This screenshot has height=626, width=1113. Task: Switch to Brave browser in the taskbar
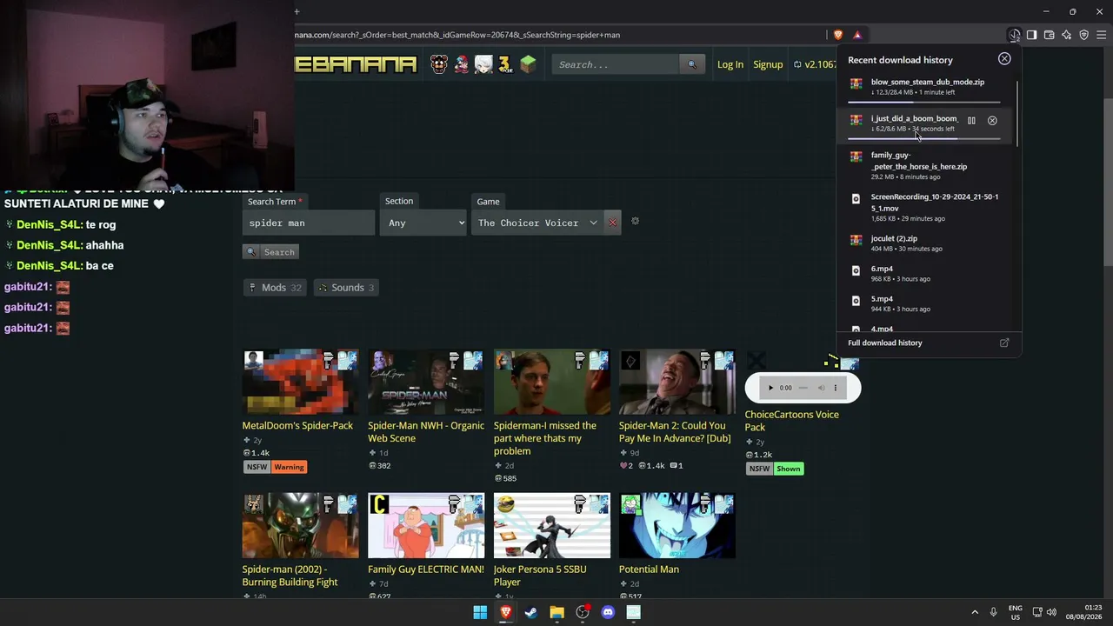pyautogui.click(x=506, y=612)
